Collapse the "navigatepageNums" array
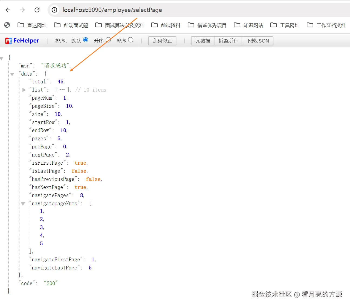The height and width of the screenshot is (306, 350). coord(23,204)
